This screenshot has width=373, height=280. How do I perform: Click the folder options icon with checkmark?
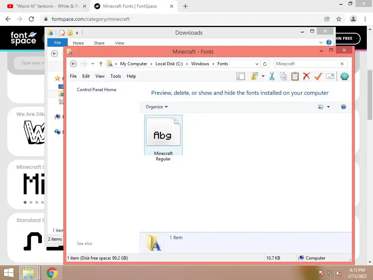pos(254,76)
